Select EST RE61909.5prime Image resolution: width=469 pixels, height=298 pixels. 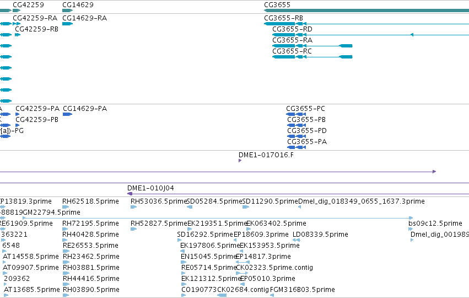[x=26, y=223]
